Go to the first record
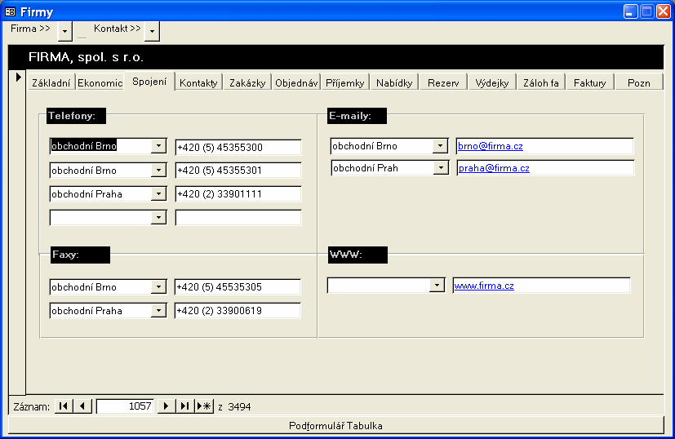 [x=64, y=406]
